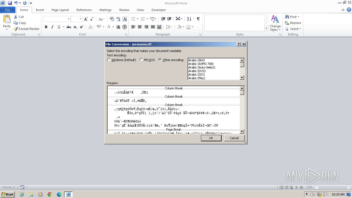This screenshot has height=198, width=352.
Task: Click preview pane scroll down arrow
Action: (x=242, y=131)
